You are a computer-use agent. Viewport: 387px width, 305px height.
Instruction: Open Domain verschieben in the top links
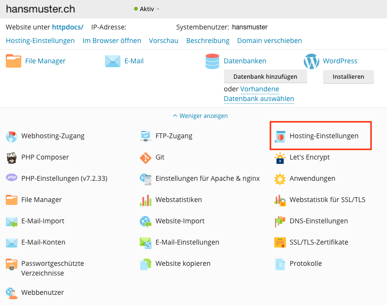click(x=269, y=41)
